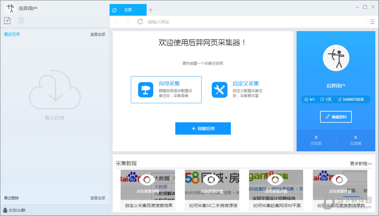Reload the page with refresh icon

click(140, 22)
